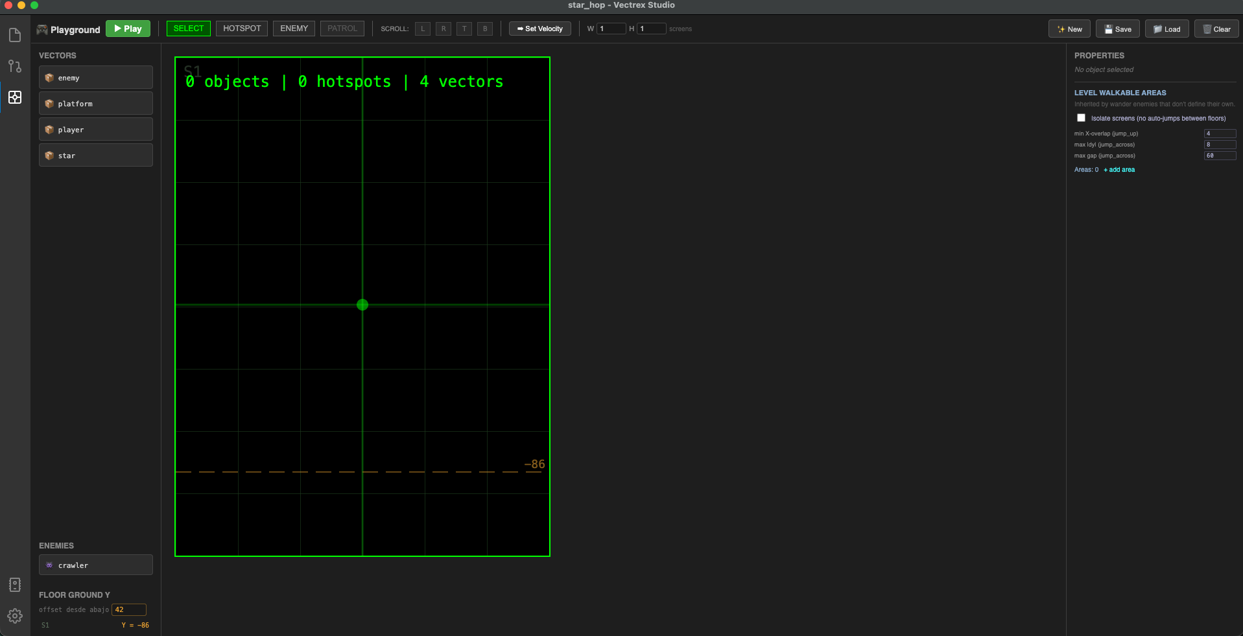Clear the level with Clear button
Viewport: 1243px width, 636px height.
1217,29
